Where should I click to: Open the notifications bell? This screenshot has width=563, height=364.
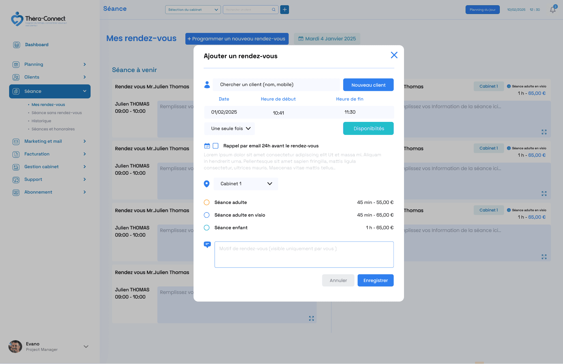(553, 9)
